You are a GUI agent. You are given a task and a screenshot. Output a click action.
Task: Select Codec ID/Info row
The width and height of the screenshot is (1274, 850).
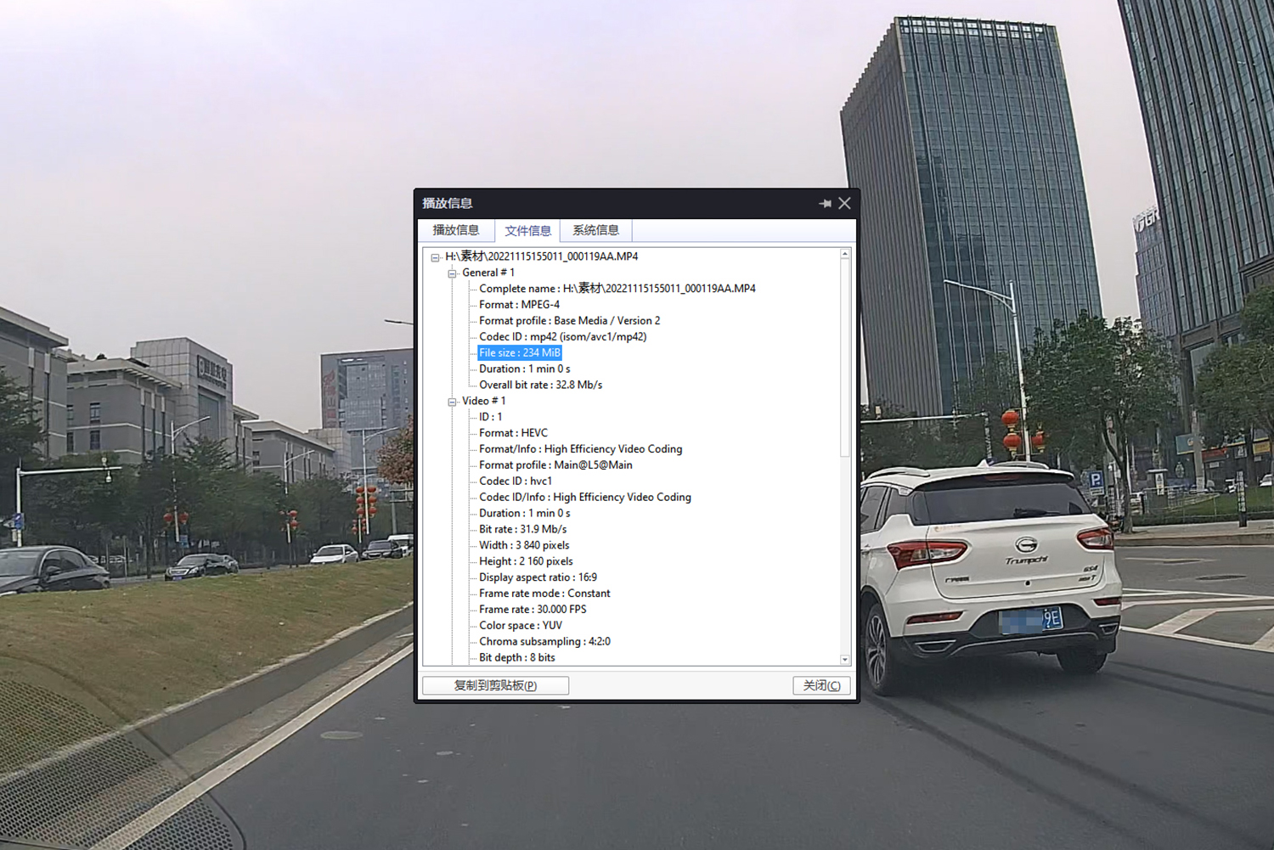[x=584, y=498]
